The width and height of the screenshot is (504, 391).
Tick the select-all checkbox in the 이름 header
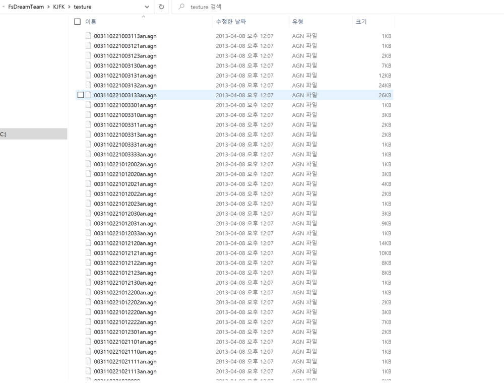pos(77,22)
